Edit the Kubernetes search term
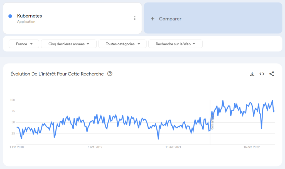 tap(30, 16)
